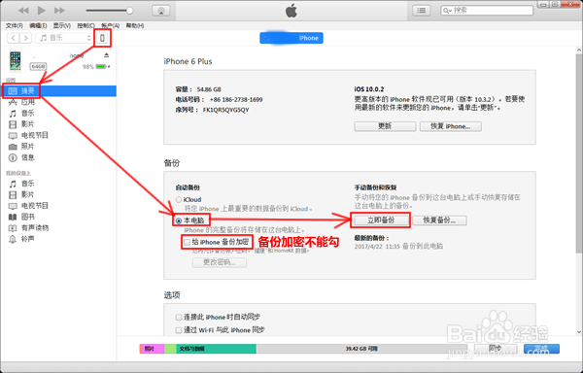Click the vertical scrollbar on the right
The width and height of the screenshot is (583, 373).
click(x=579, y=153)
